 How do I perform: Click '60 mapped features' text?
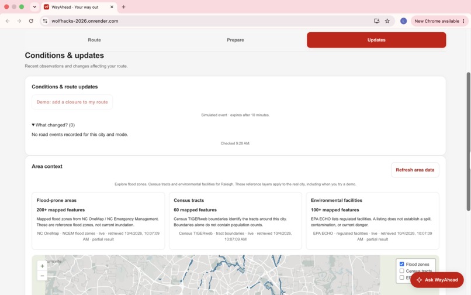(x=195, y=210)
